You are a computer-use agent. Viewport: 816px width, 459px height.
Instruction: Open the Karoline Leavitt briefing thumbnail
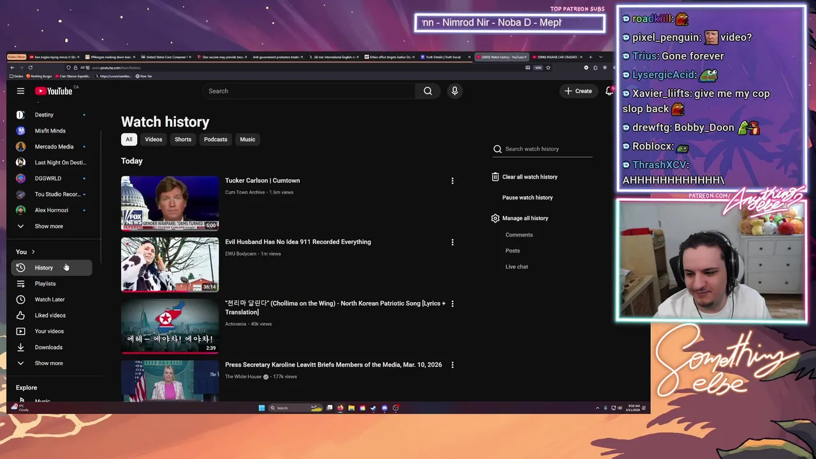pos(170,381)
